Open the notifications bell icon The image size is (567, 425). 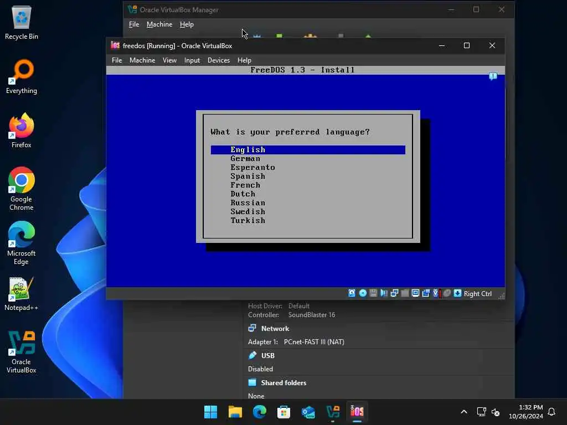click(551, 412)
